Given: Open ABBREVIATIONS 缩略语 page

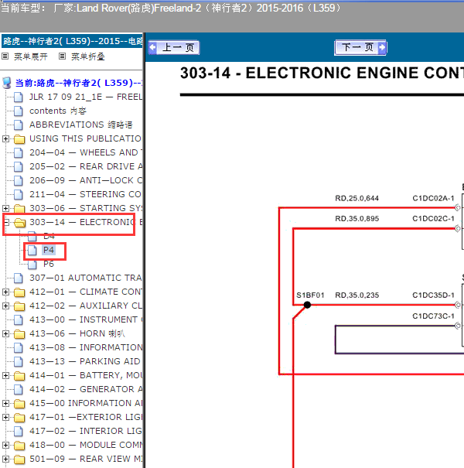Looking at the screenshot, I should pyautogui.click(x=81, y=125).
